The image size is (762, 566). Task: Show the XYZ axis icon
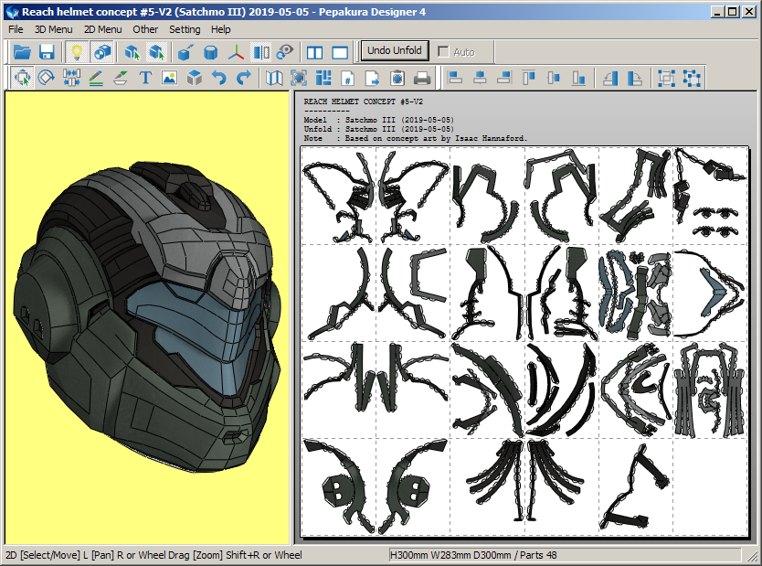236,52
